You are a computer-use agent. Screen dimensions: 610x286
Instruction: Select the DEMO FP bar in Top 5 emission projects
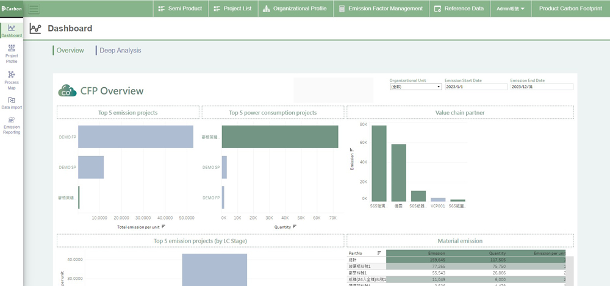(x=135, y=137)
